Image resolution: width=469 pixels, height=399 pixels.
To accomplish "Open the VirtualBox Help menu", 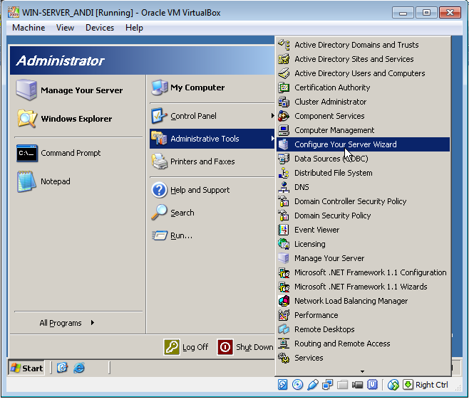I will 134,28.
